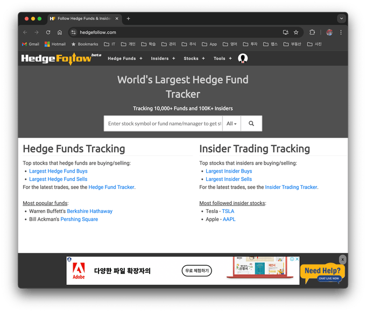Reload the hedgefollow.com page
The width and height of the screenshot is (366, 312).
pyautogui.click(x=48, y=32)
